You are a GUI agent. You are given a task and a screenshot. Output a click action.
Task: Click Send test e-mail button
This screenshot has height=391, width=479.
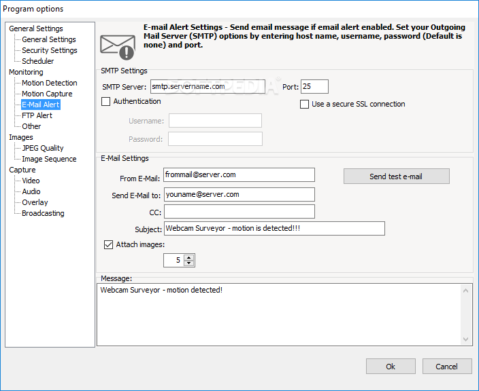pyautogui.click(x=397, y=176)
